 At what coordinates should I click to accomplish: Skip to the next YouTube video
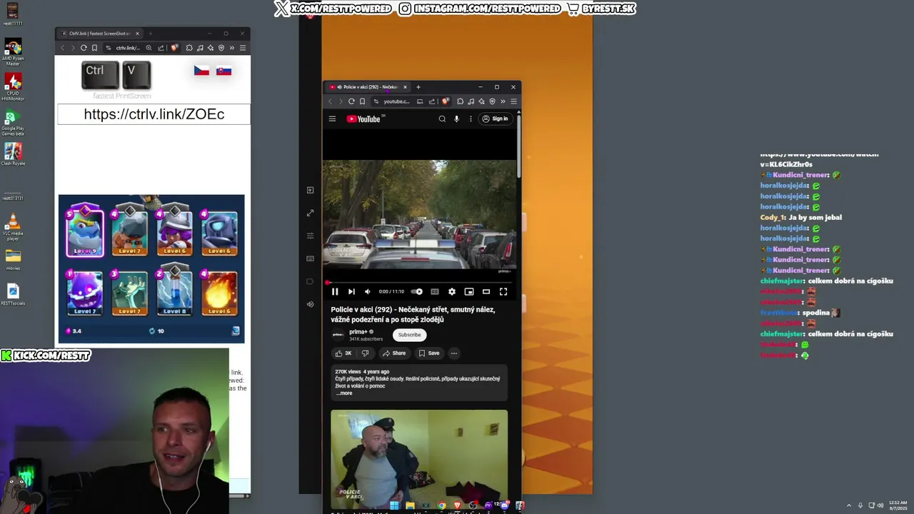(351, 291)
